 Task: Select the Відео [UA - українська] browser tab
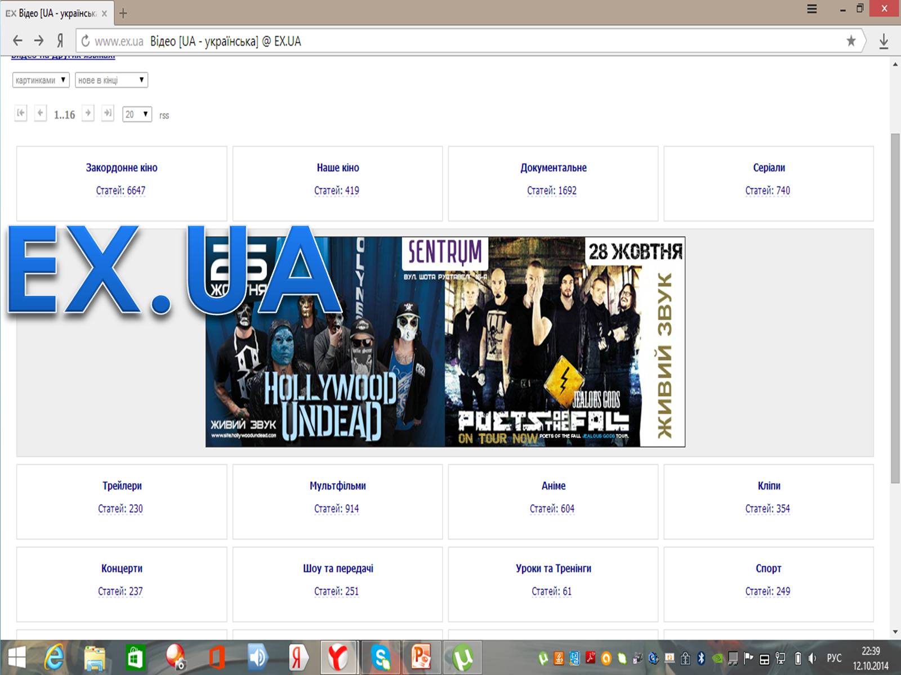click(x=56, y=13)
